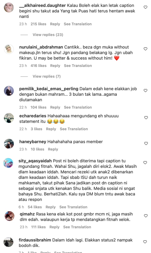Image resolution: width=151 pixels, height=253 pixels.
Task: Tap heart on pemilik_kedai_emas_perling comment
Action: pos(145,90)
